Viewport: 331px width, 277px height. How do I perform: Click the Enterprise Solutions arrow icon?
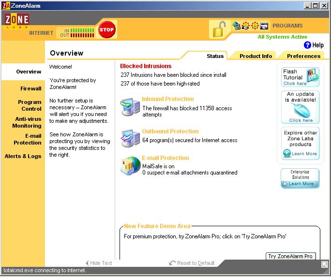click(286, 184)
